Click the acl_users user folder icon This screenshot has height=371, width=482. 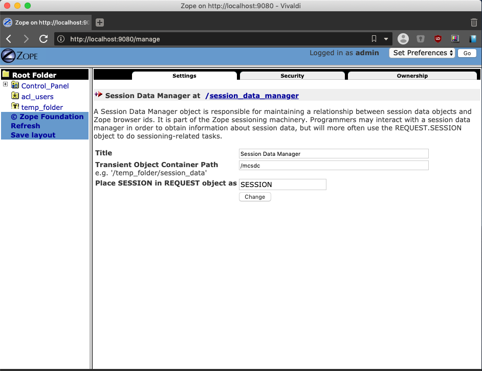pos(15,96)
